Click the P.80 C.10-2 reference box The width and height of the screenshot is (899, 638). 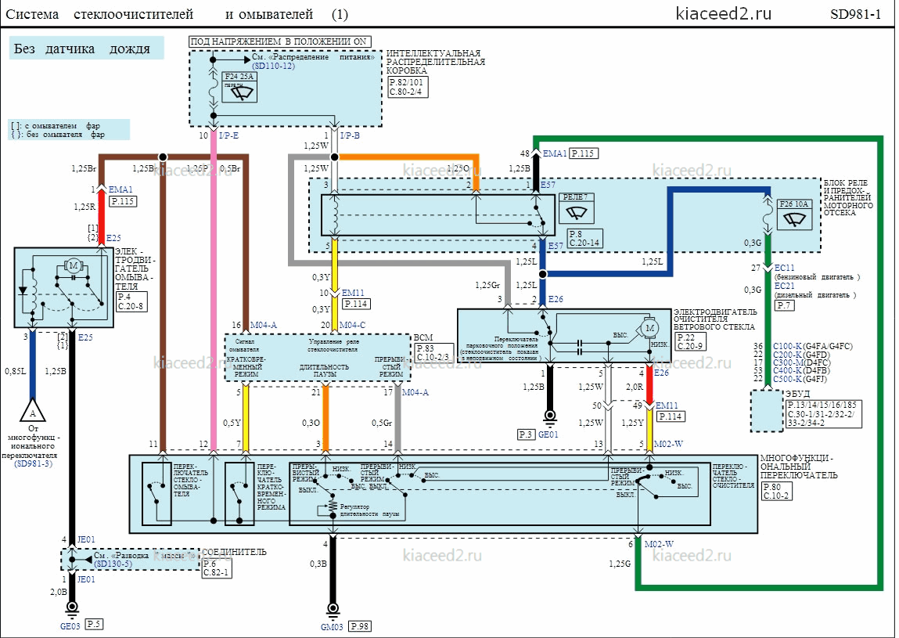coord(776,491)
